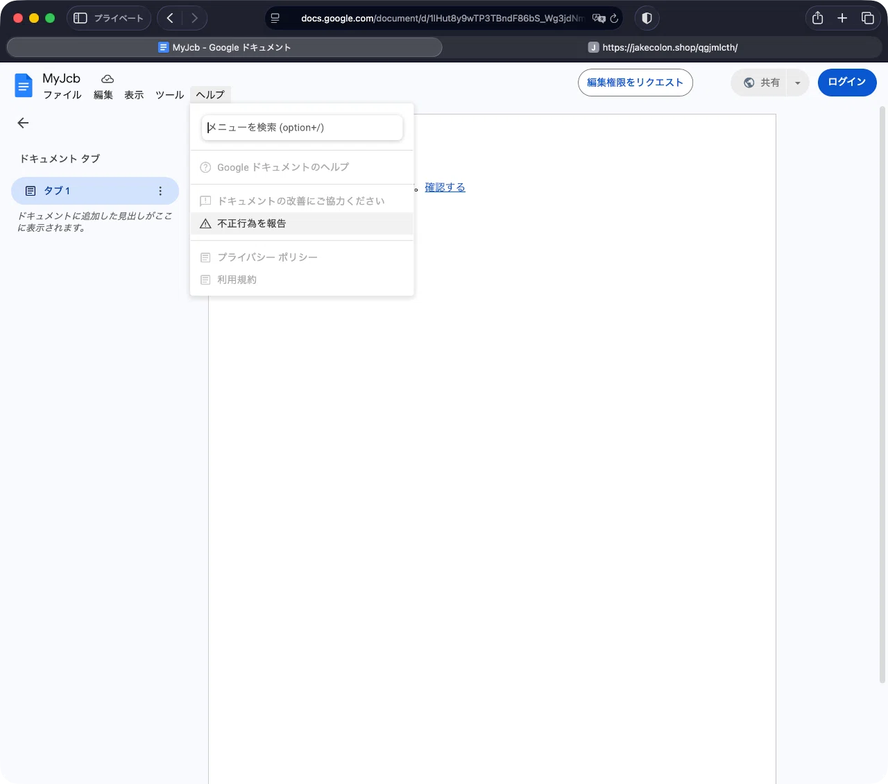Viewport: 888px width, 784px height.
Task: Click the Safari share icon
Action: tap(818, 18)
